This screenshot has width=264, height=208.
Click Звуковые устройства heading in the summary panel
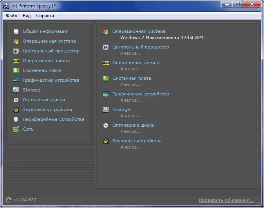click(x=137, y=141)
